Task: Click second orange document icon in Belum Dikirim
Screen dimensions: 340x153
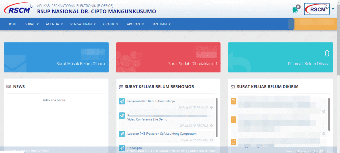Action: (x=233, y=119)
